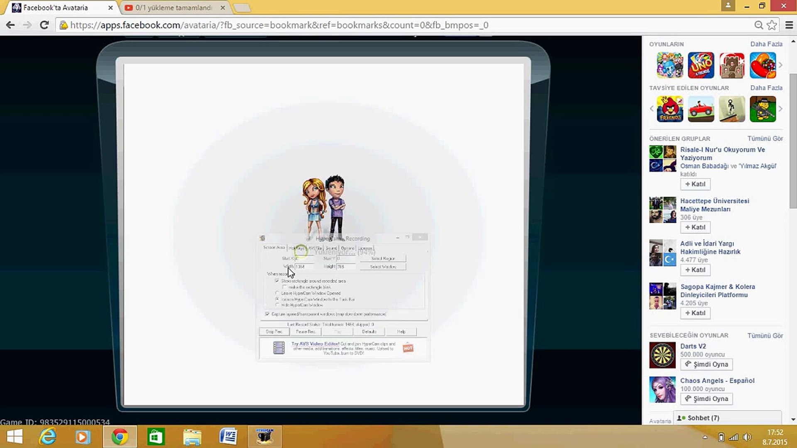Click Şimdi Oyna for Chaos Angels

pyautogui.click(x=707, y=399)
